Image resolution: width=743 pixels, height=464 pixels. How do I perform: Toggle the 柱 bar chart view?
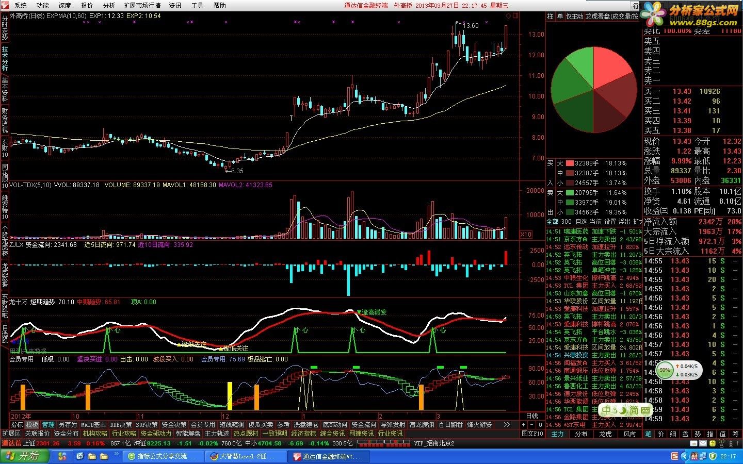(550, 16)
